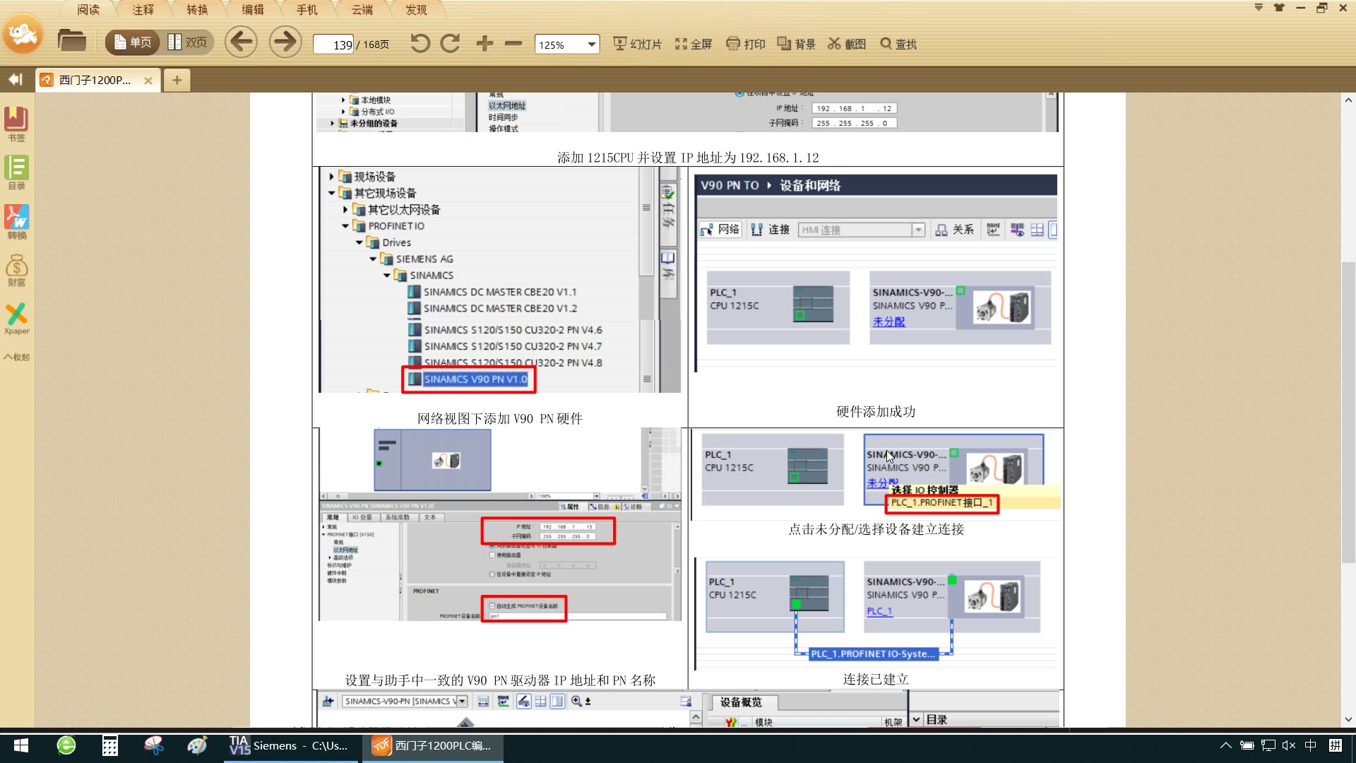Open the 注释 menu
Image resolution: width=1356 pixels, height=763 pixels.
pos(143,10)
